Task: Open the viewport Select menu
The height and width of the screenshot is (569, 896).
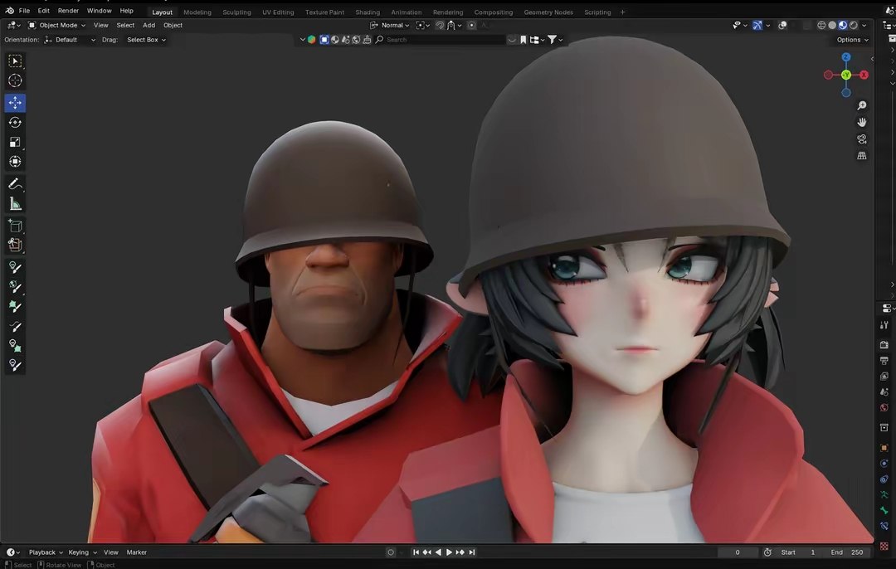Action: pyautogui.click(x=125, y=25)
